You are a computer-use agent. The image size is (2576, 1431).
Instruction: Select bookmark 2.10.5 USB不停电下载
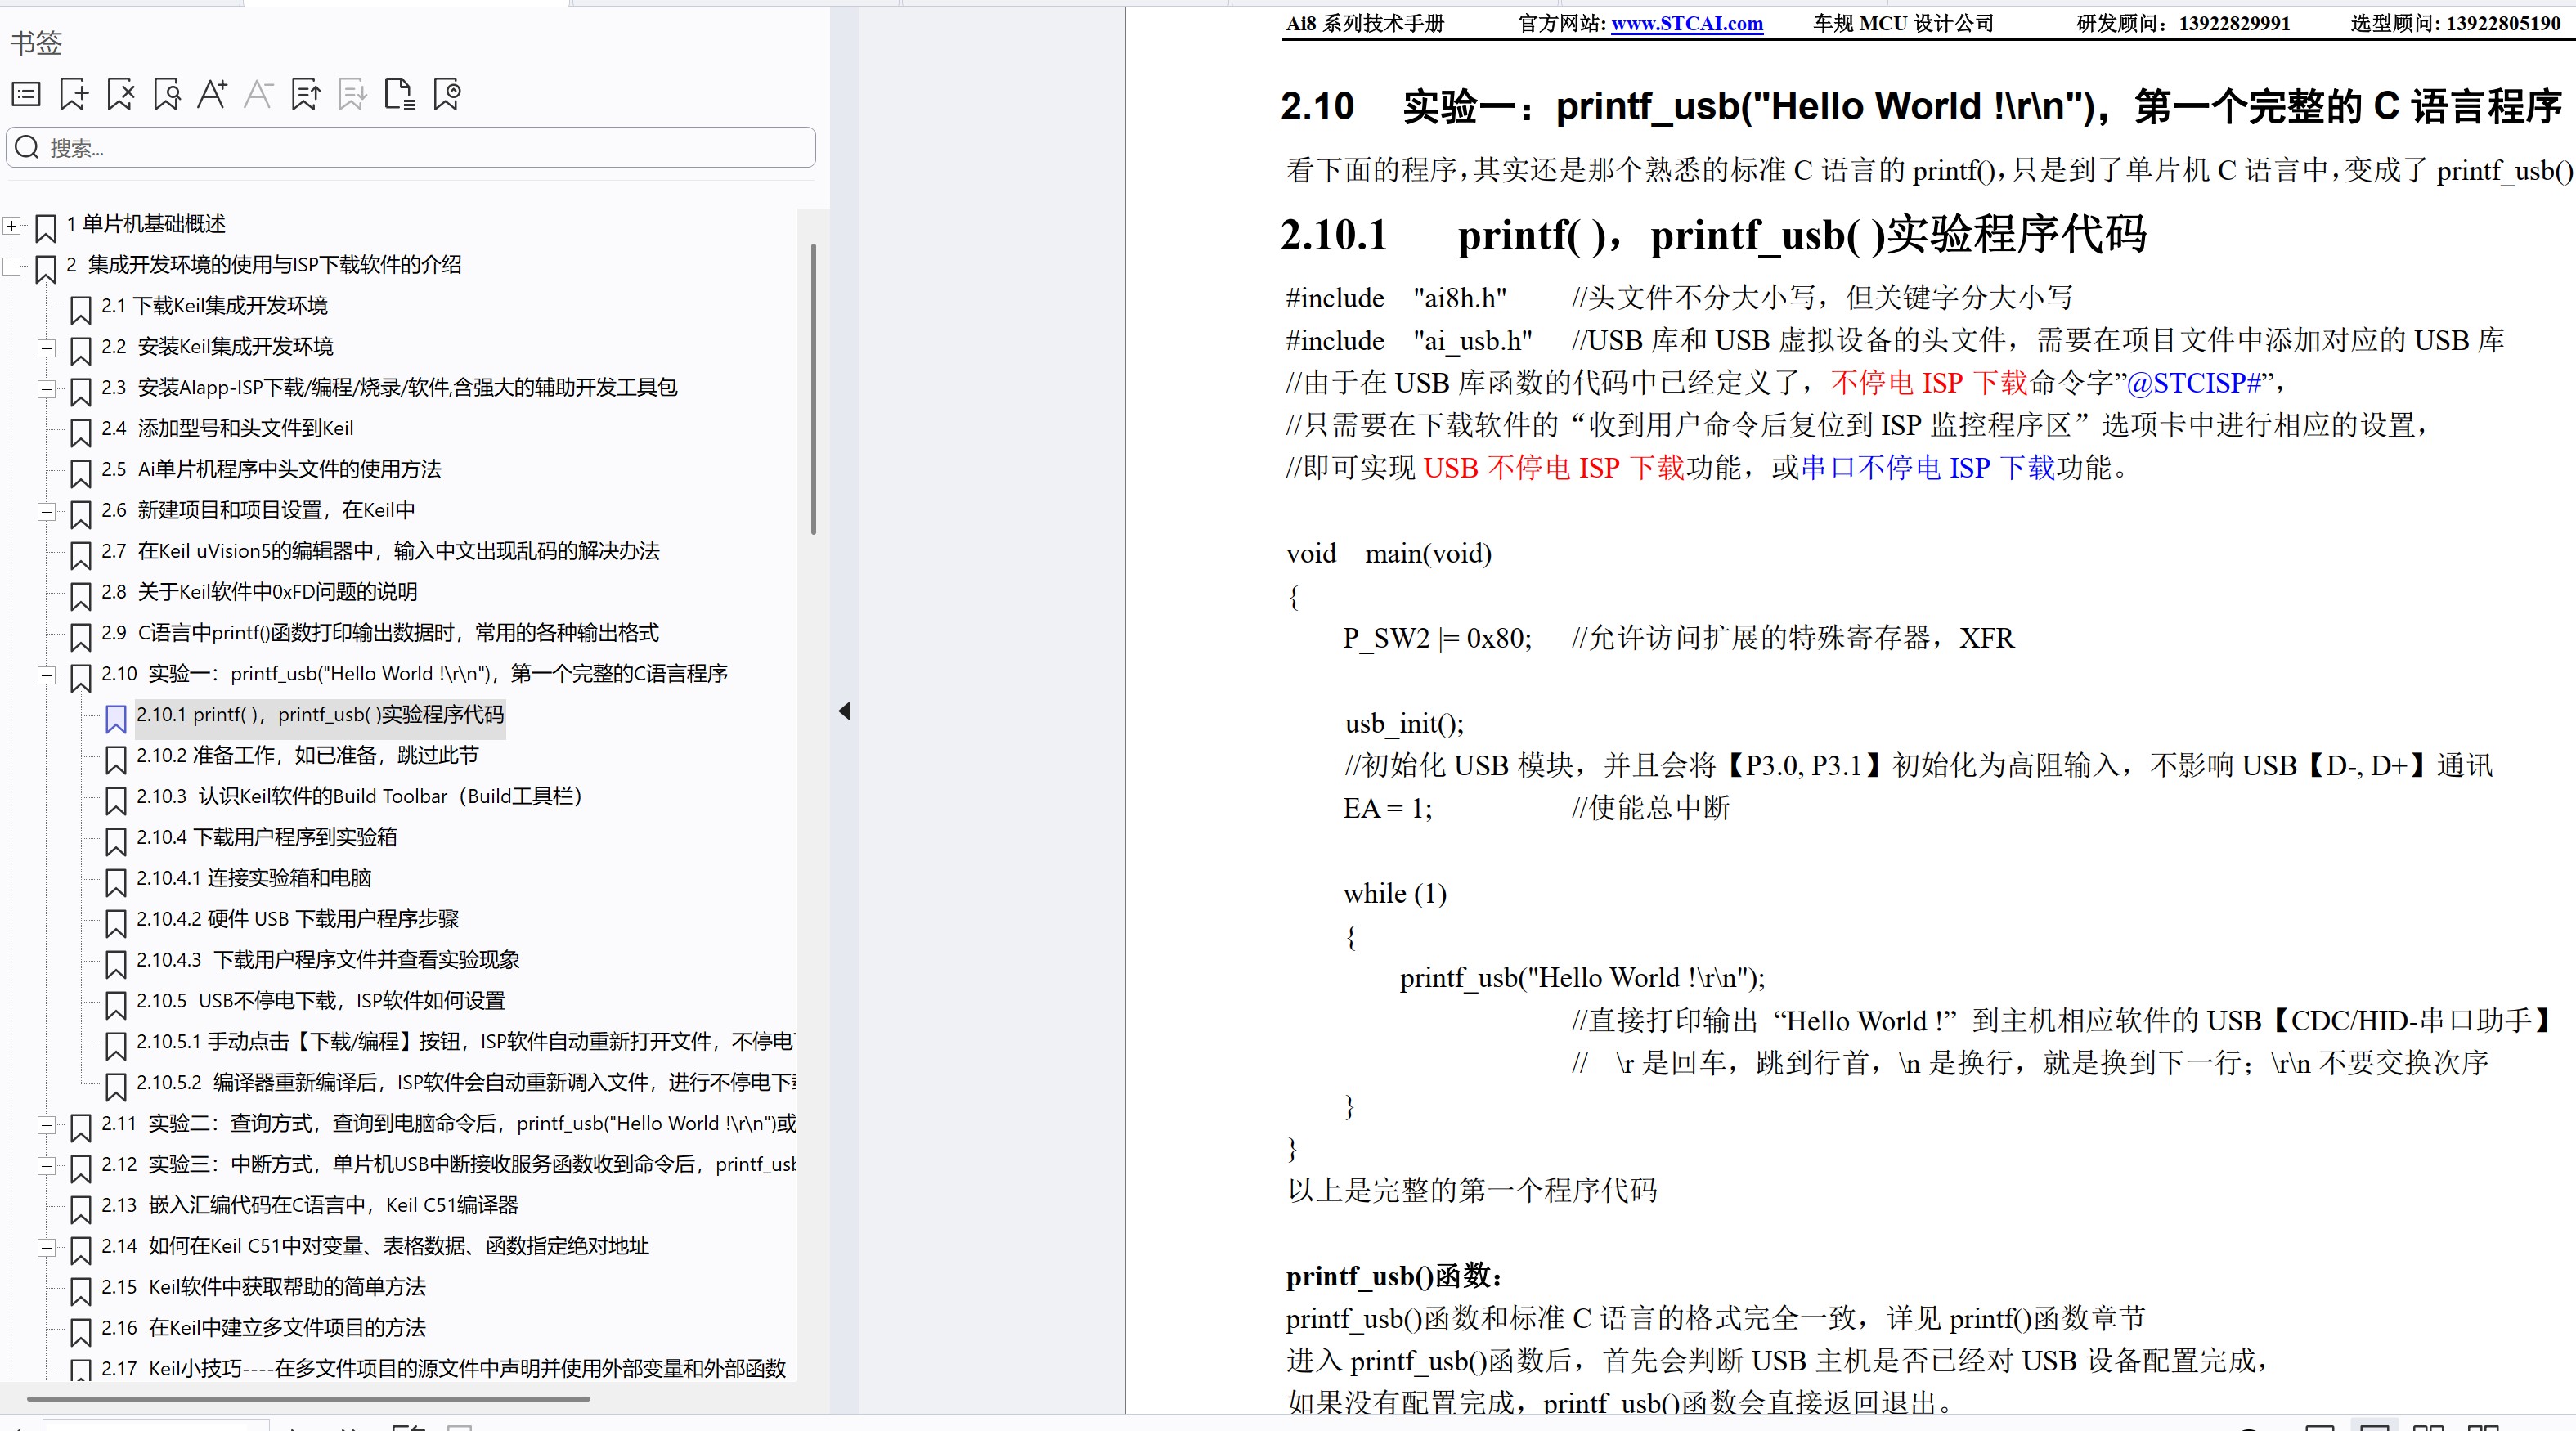click(320, 1000)
